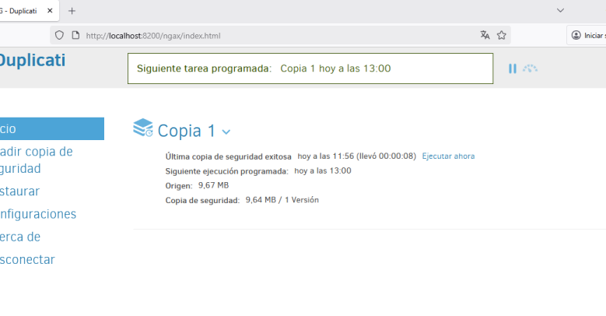The width and height of the screenshot is (606, 316).
Task: Open Añadir copia de seguridad menu item
Action: click(x=37, y=160)
